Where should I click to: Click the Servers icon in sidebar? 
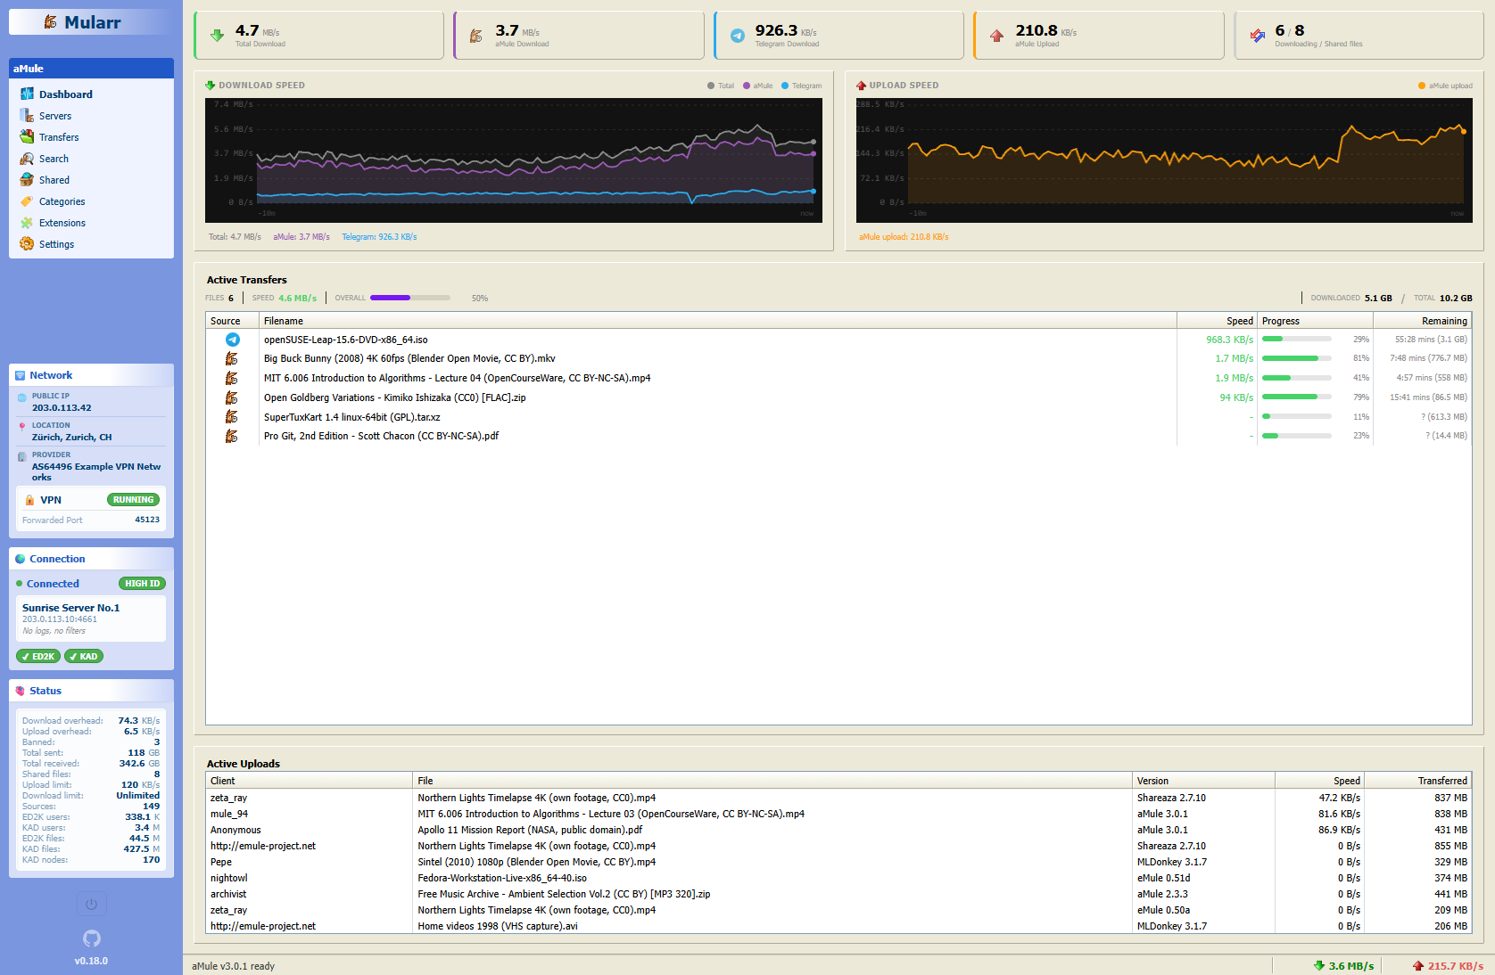[27, 115]
